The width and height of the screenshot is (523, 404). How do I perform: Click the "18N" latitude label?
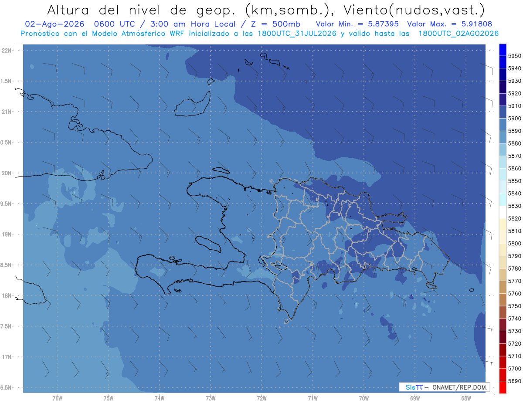(7, 295)
